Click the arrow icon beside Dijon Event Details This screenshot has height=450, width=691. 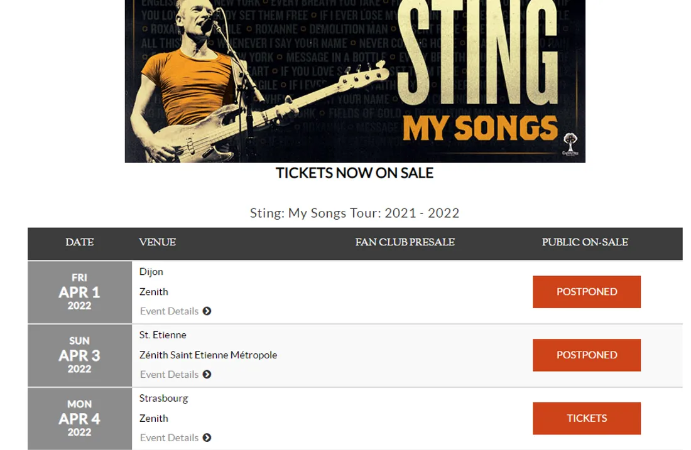tap(207, 311)
